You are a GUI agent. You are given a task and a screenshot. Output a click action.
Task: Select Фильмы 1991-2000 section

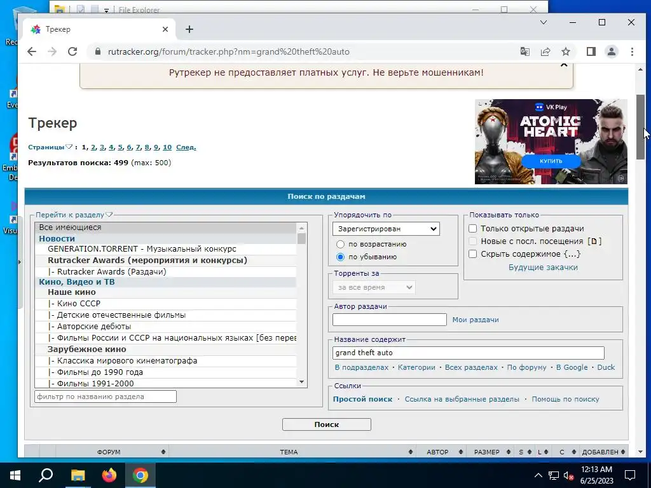tap(166, 383)
